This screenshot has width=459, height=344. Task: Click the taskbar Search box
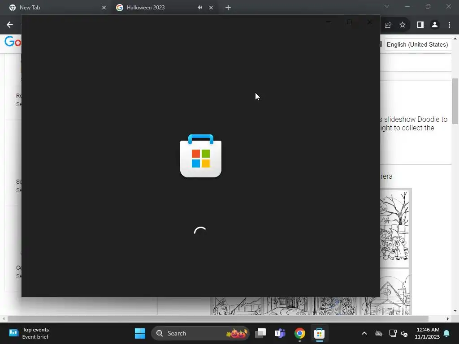200,333
